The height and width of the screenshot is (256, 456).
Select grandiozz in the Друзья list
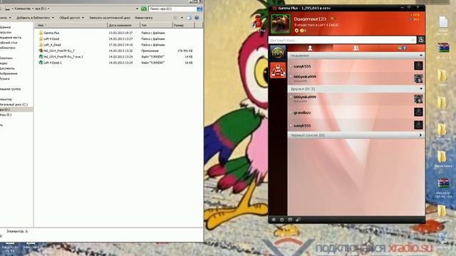(x=356, y=112)
